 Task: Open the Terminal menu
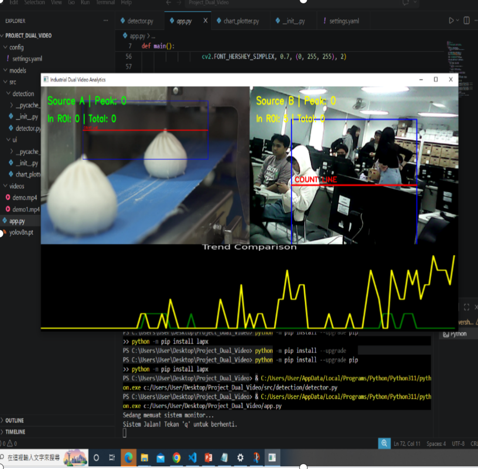click(x=104, y=3)
